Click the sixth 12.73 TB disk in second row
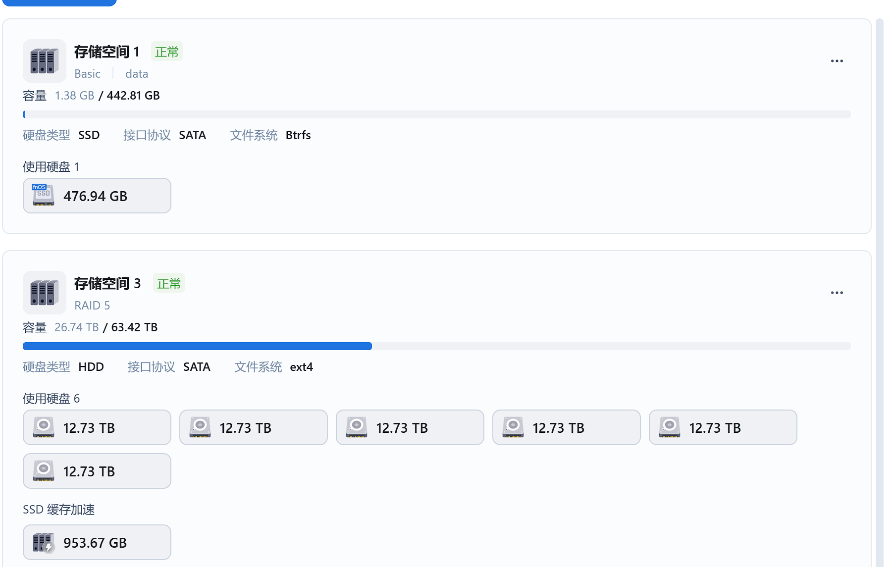The image size is (892, 567). pos(97,471)
